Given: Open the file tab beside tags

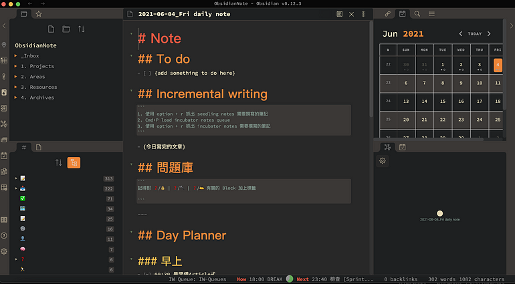Looking at the screenshot, I should click(39, 148).
